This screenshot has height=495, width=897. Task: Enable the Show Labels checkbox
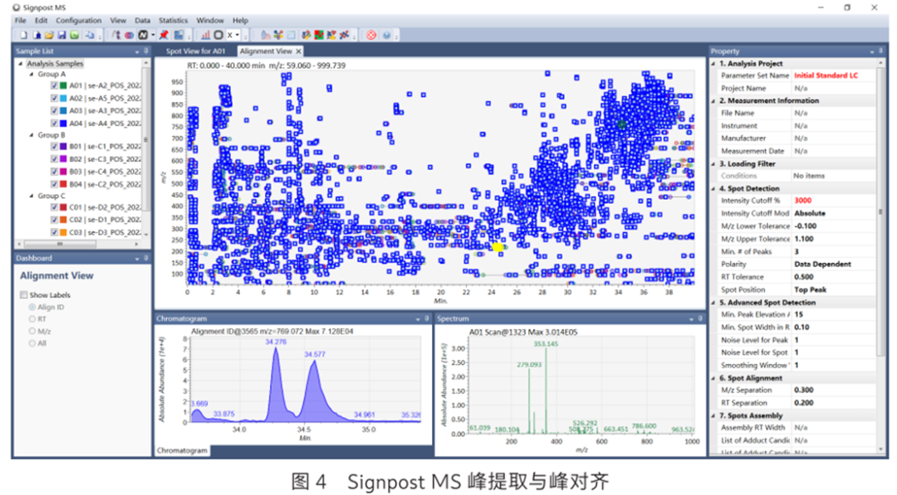(23, 294)
